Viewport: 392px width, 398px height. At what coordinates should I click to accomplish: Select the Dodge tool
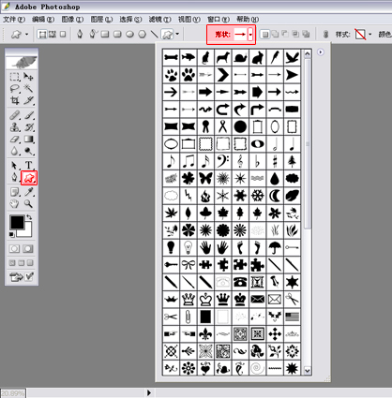pos(28,152)
